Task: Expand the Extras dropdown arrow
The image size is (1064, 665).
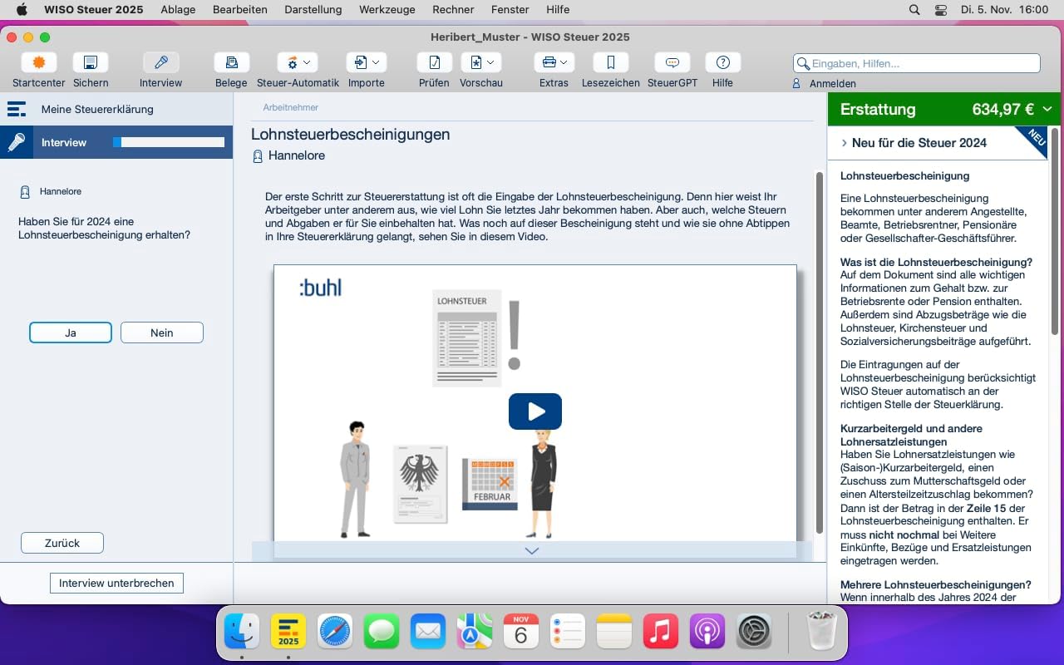Action: coord(564,62)
